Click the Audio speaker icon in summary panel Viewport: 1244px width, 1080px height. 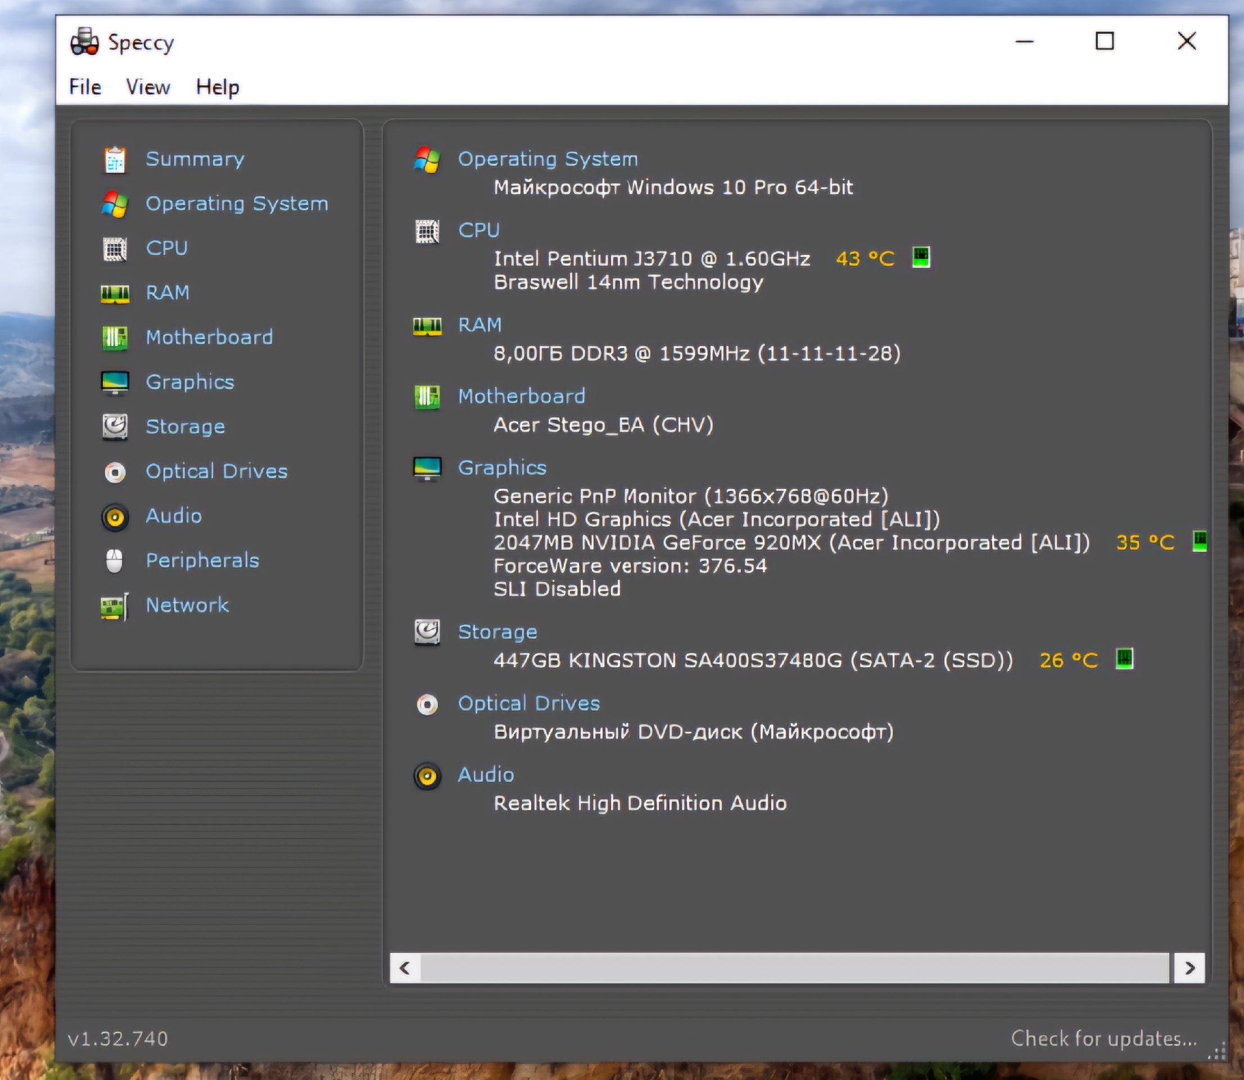(x=427, y=776)
